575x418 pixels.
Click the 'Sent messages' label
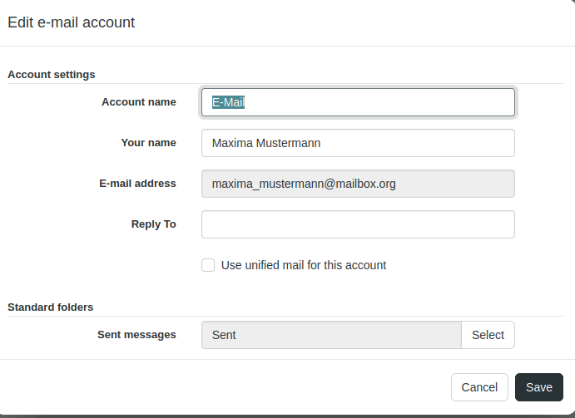tap(136, 335)
